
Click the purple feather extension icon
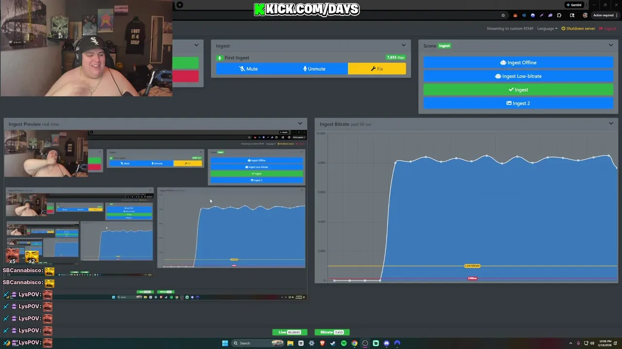tap(541, 15)
